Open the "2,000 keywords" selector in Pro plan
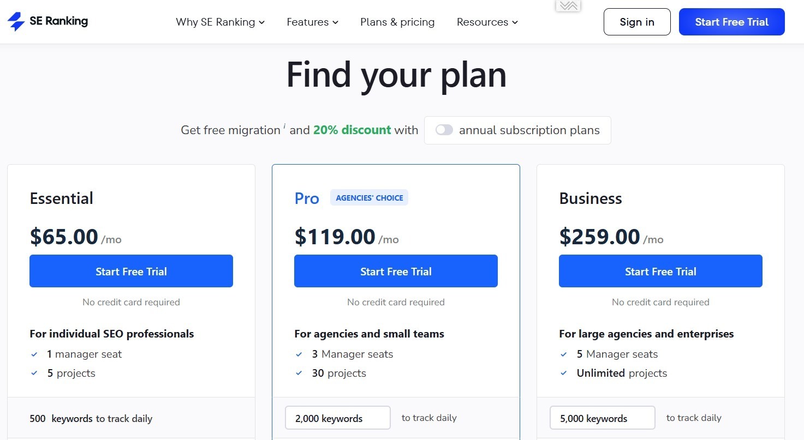 pos(337,418)
